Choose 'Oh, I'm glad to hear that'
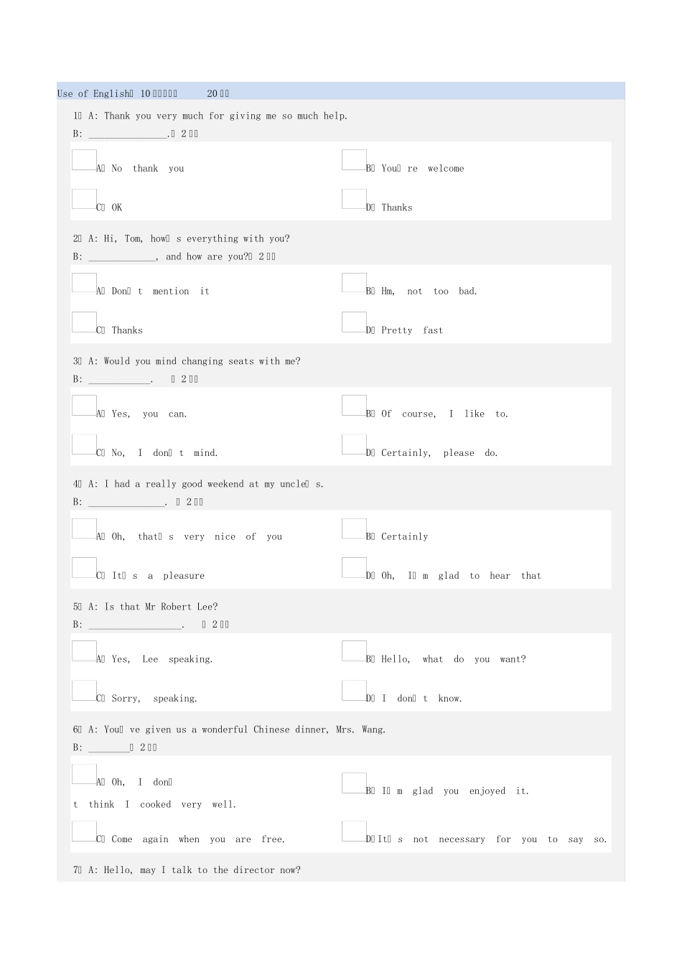The width and height of the screenshot is (682, 965). pyautogui.click(x=354, y=568)
